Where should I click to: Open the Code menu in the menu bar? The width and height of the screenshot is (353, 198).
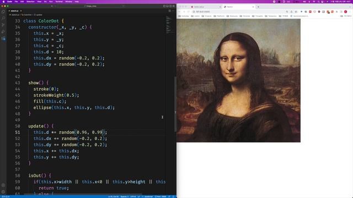point(9,2)
